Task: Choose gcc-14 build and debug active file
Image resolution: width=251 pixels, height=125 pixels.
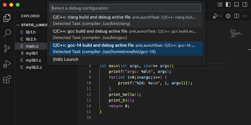Action: click(x=126, y=49)
